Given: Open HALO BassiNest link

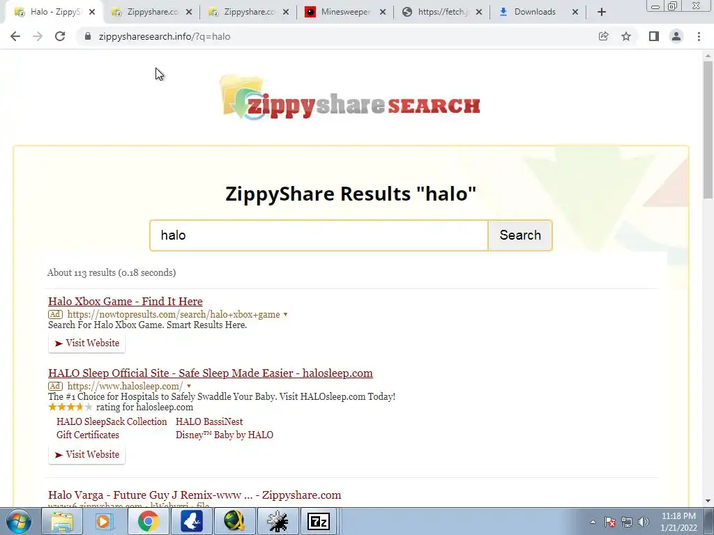Looking at the screenshot, I should [209, 421].
